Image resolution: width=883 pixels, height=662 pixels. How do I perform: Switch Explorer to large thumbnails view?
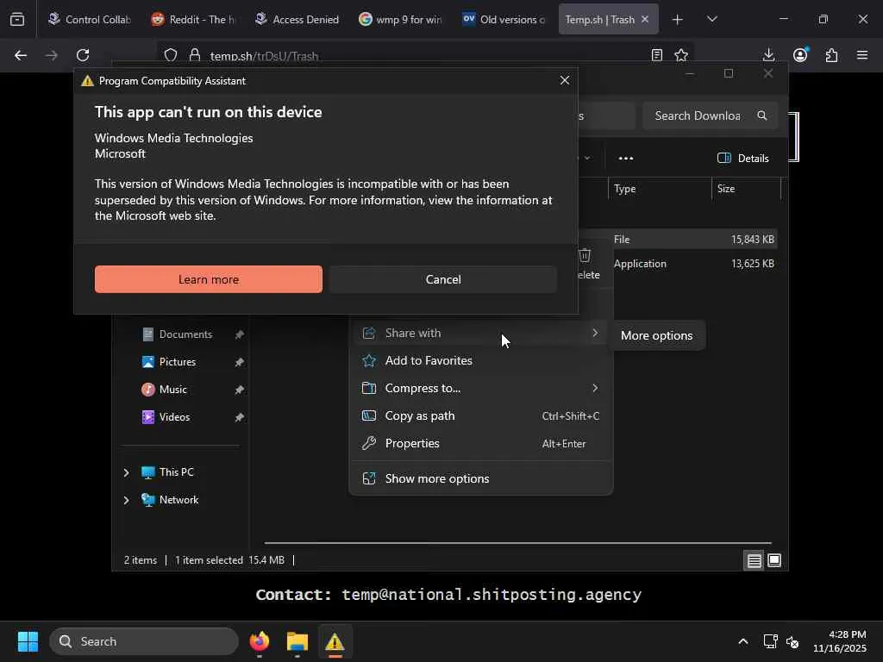pos(774,560)
